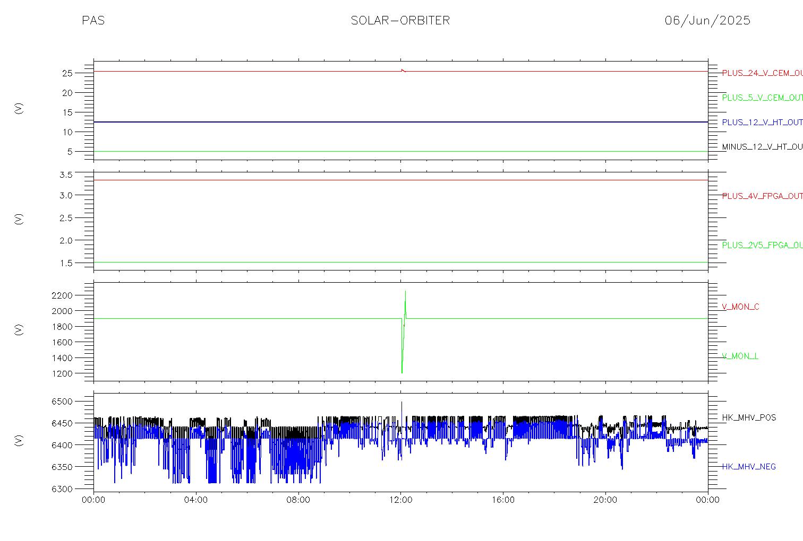Viewport: 803px width, 541px height.
Task: Select the HK_MHV_NEG legend label
Action: tap(749, 467)
